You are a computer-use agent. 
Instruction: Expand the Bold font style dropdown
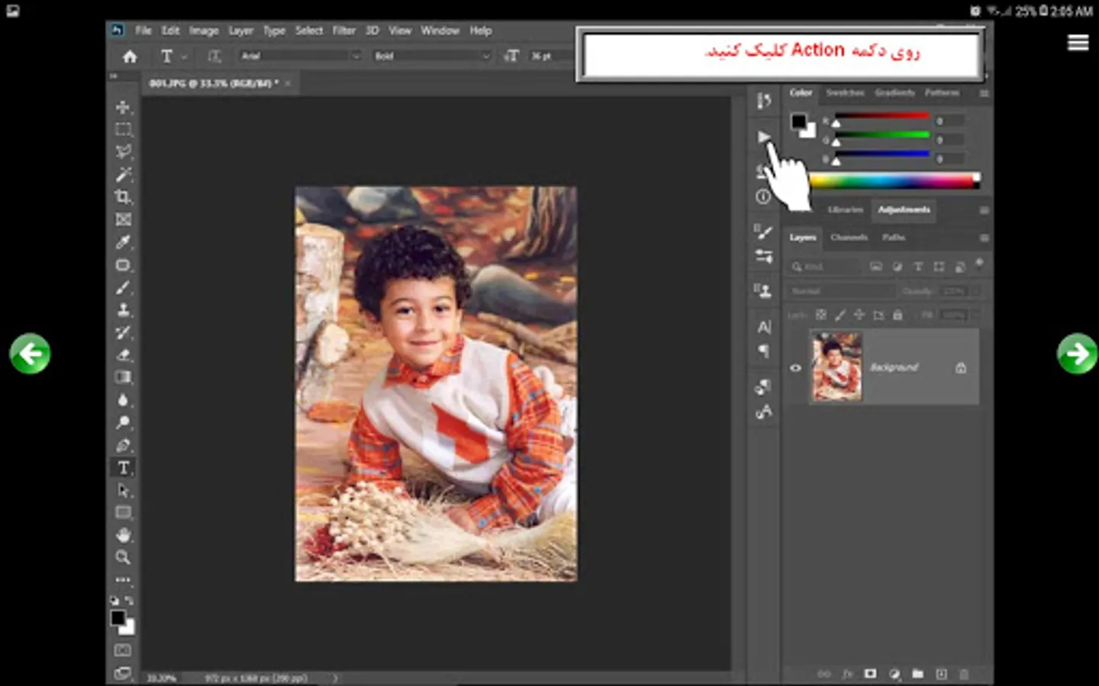click(432, 56)
